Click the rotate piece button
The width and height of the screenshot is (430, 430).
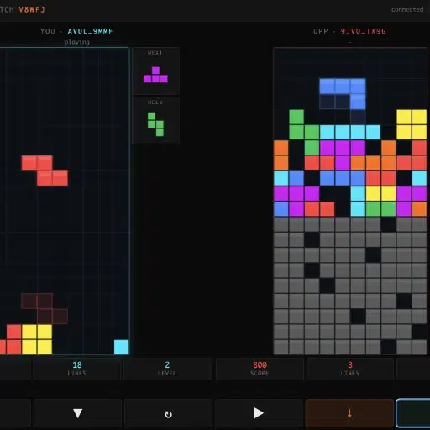(x=168, y=413)
